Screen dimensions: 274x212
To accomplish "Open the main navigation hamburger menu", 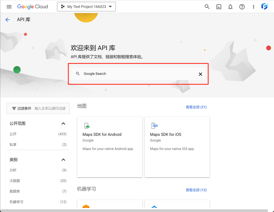I will [x=9, y=7].
